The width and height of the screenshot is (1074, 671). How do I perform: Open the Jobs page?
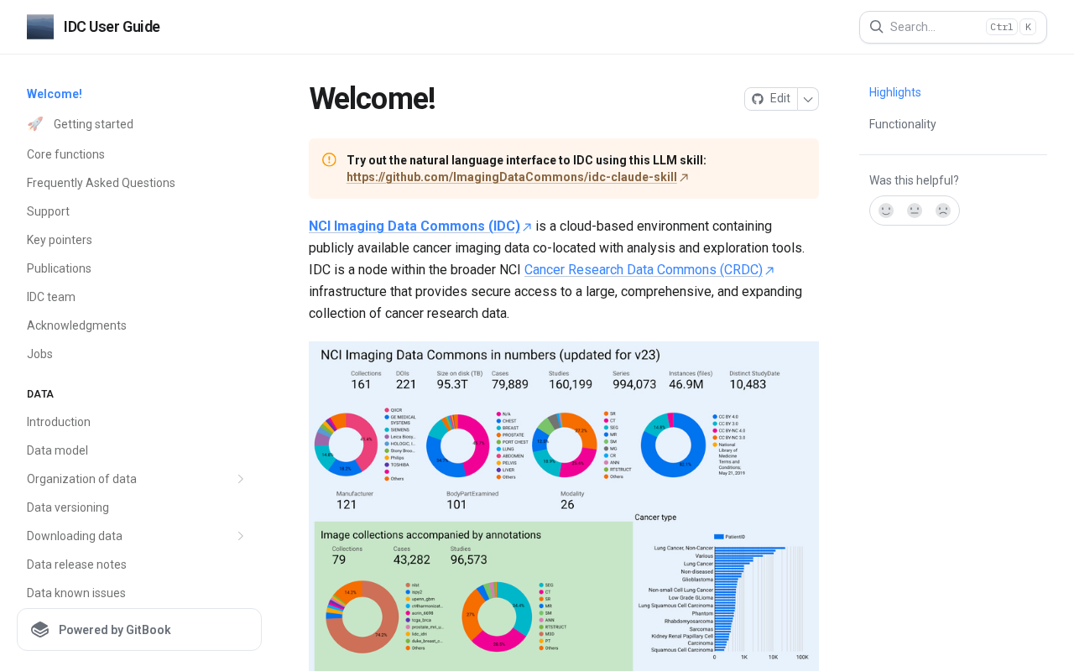[39, 354]
